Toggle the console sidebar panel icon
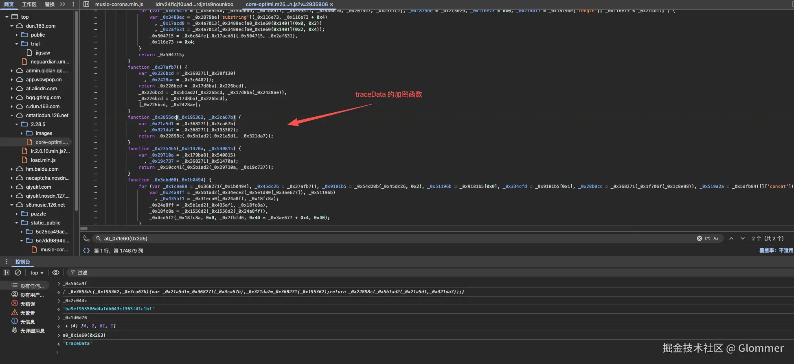 click(x=7, y=272)
